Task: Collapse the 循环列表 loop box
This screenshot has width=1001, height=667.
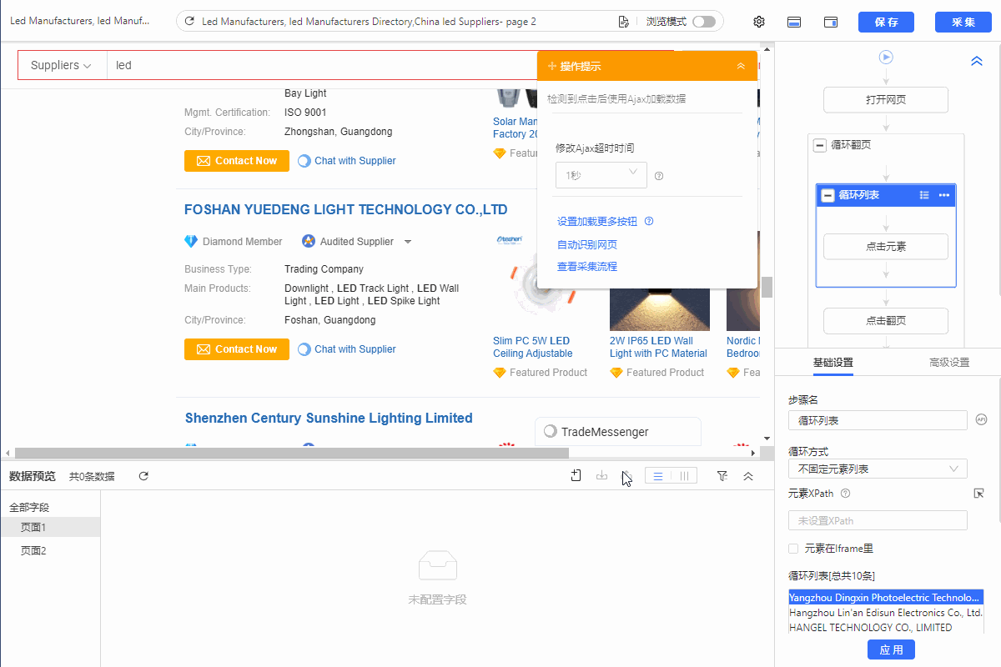Action: coord(828,195)
